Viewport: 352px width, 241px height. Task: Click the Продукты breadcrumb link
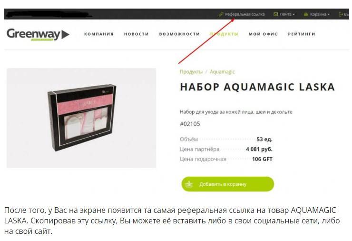(x=191, y=72)
